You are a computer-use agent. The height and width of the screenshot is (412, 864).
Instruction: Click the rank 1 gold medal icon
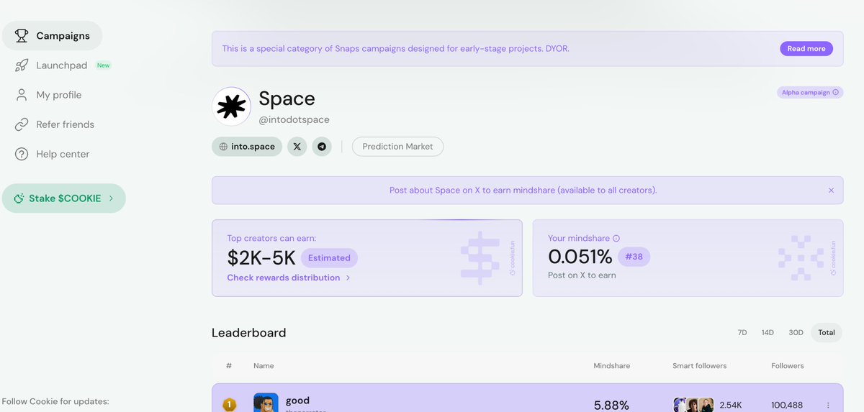(229, 405)
